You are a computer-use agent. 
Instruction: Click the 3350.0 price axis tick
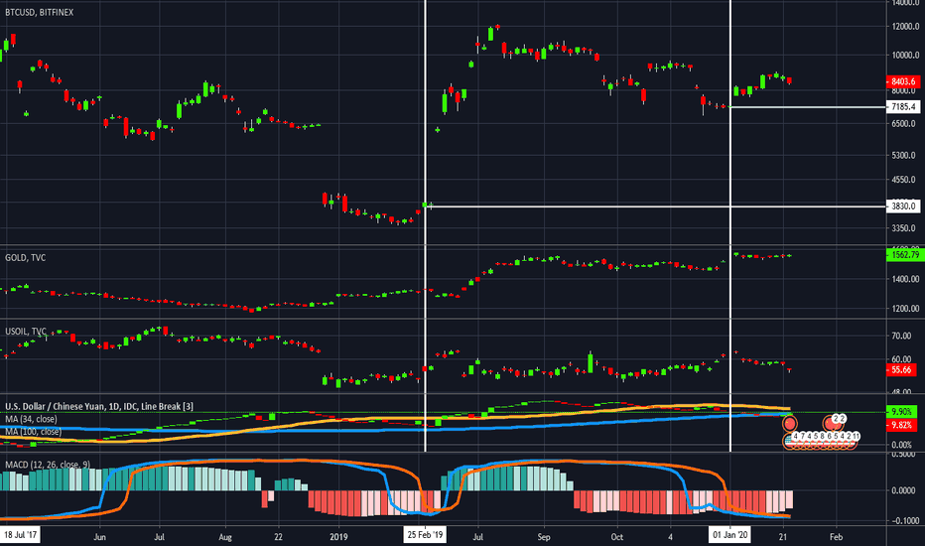(905, 228)
